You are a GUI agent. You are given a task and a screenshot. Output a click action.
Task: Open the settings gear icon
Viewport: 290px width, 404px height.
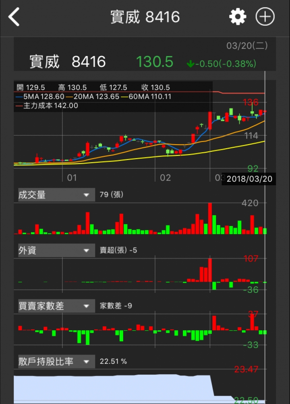238,17
